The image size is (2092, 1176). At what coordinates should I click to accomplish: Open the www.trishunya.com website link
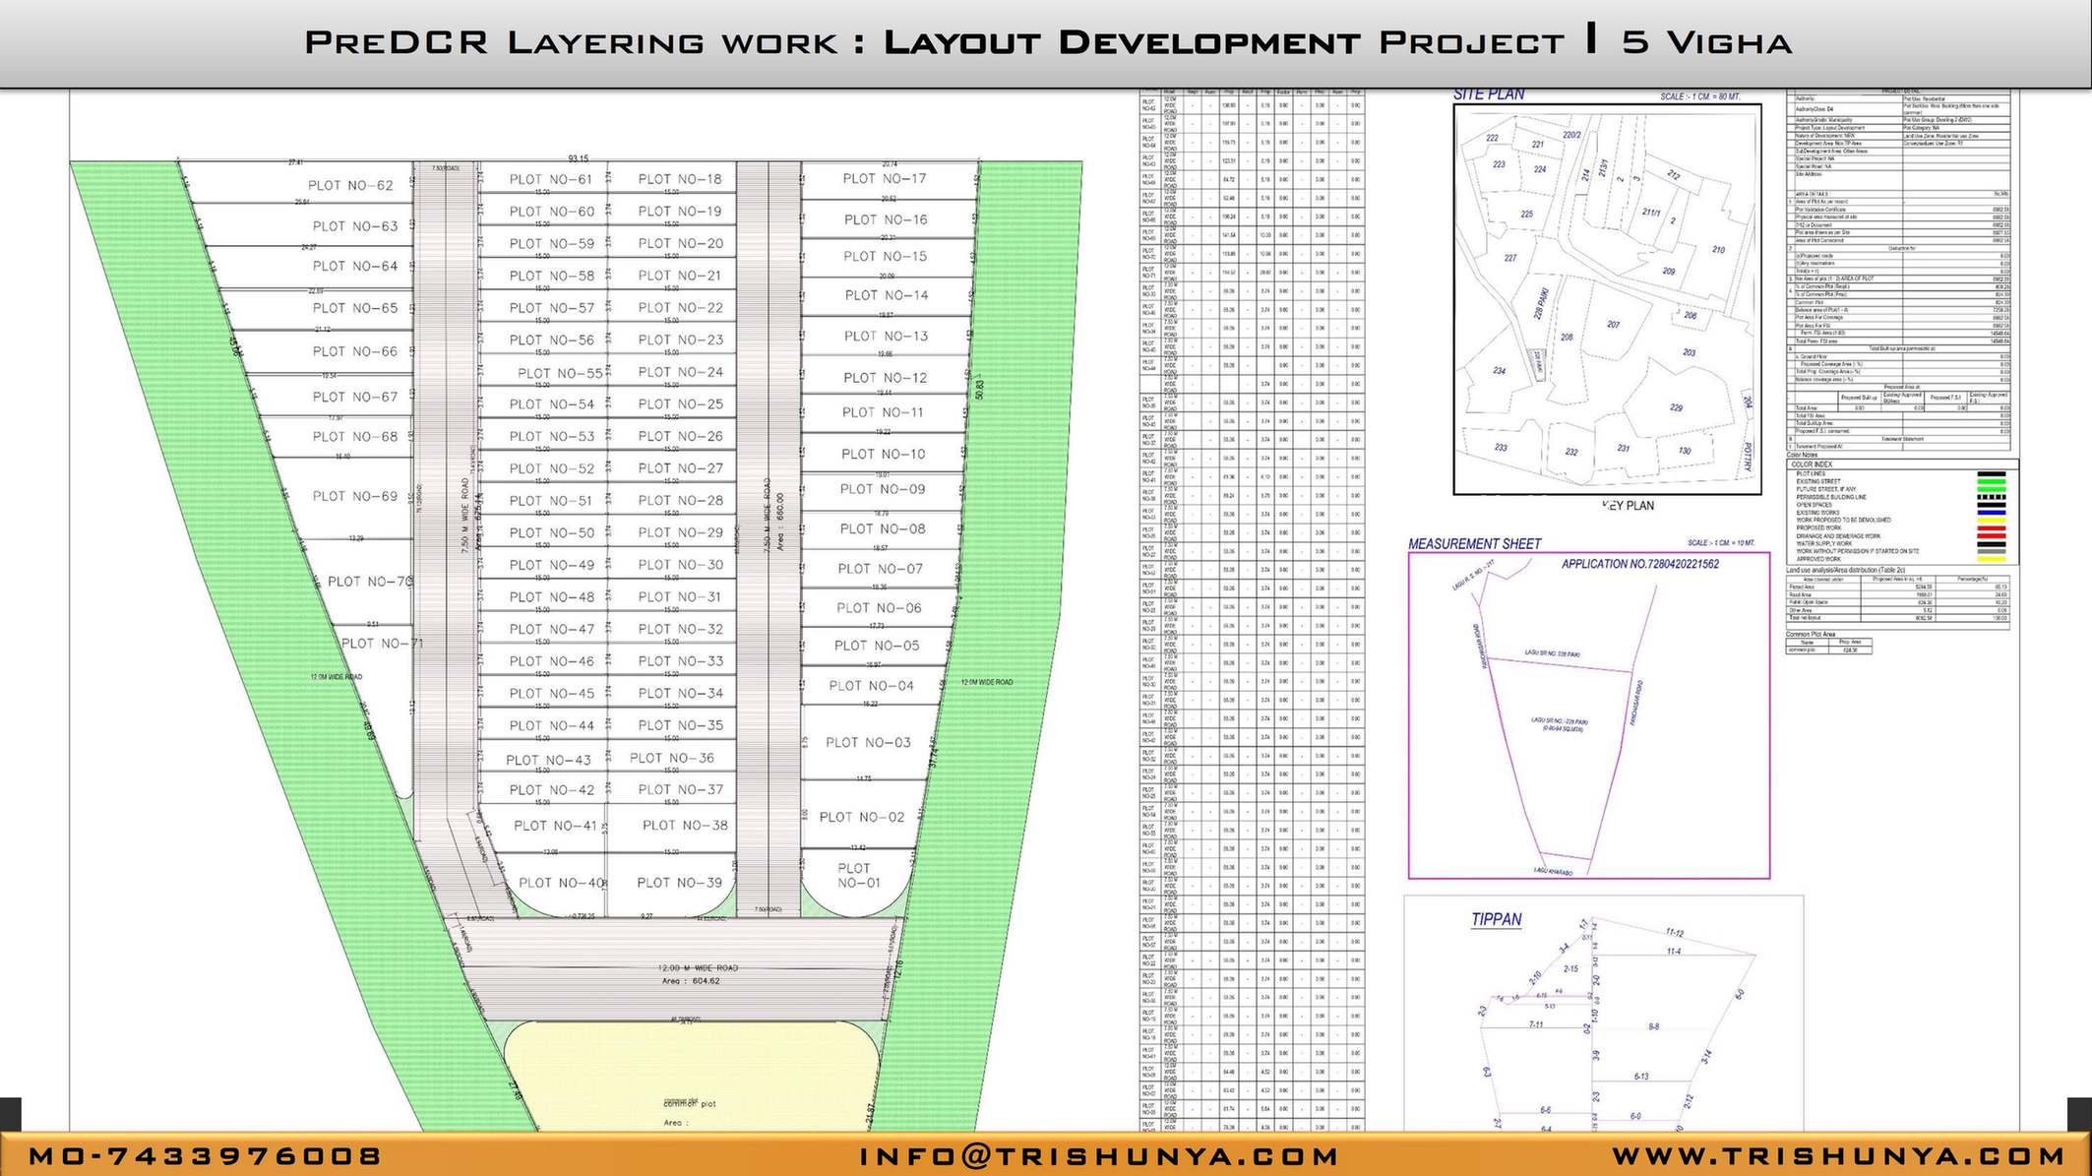coord(1838,1155)
